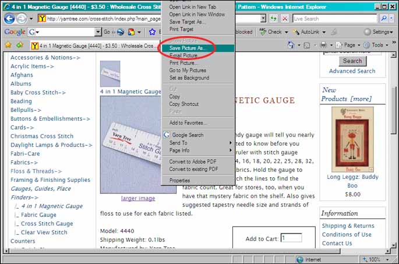The image size is (399, 264).
Task: Click the Print icon in command bar
Action: point(323,45)
